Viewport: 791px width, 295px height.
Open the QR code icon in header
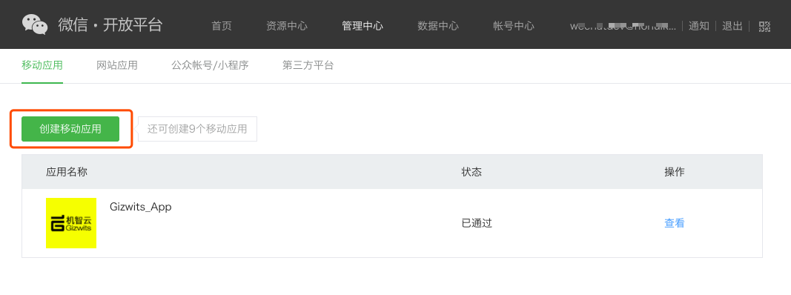tap(765, 27)
